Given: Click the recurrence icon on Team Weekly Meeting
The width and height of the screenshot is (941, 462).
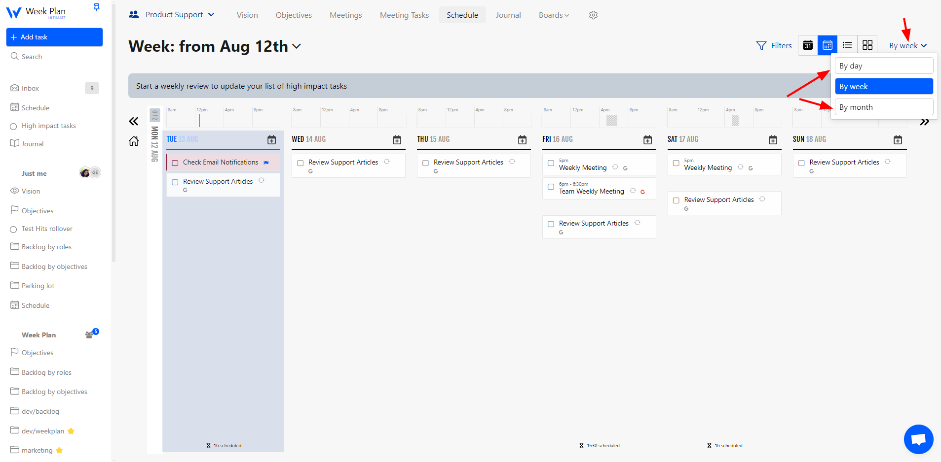Looking at the screenshot, I should 633,191.
